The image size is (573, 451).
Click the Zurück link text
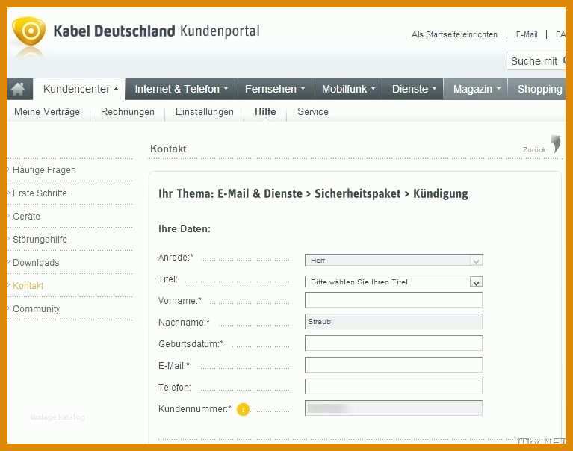[534, 150]
